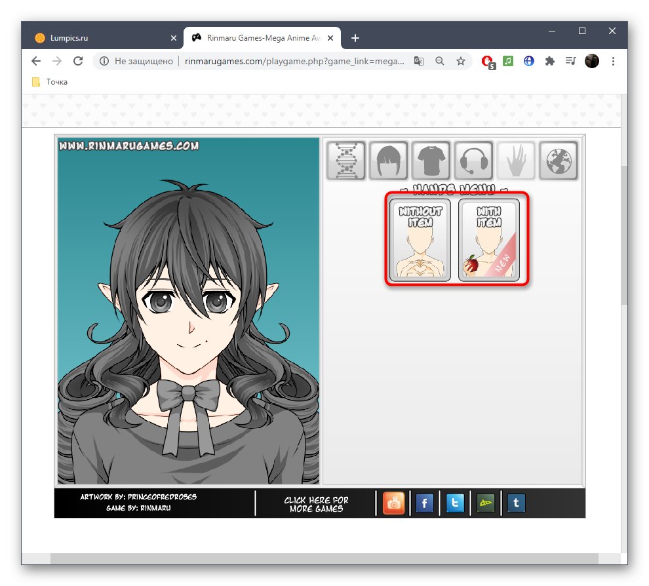Click the horizontal page scrollbar
This screenshot has width=649, height=586.
[x=324, y=558]
